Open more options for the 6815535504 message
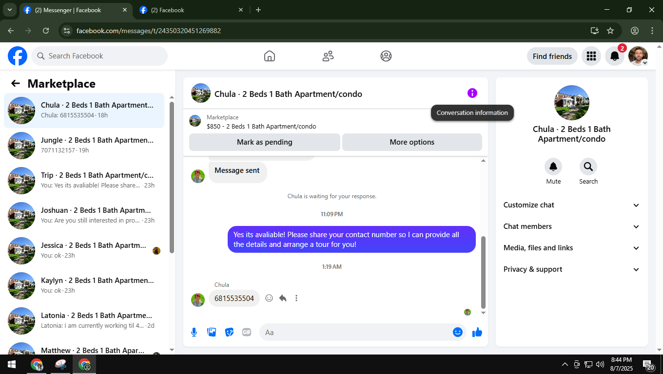663x374 pixels. click(x=296, y=298)
